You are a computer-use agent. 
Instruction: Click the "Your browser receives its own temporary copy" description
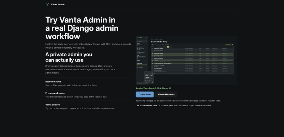point(76,97)
